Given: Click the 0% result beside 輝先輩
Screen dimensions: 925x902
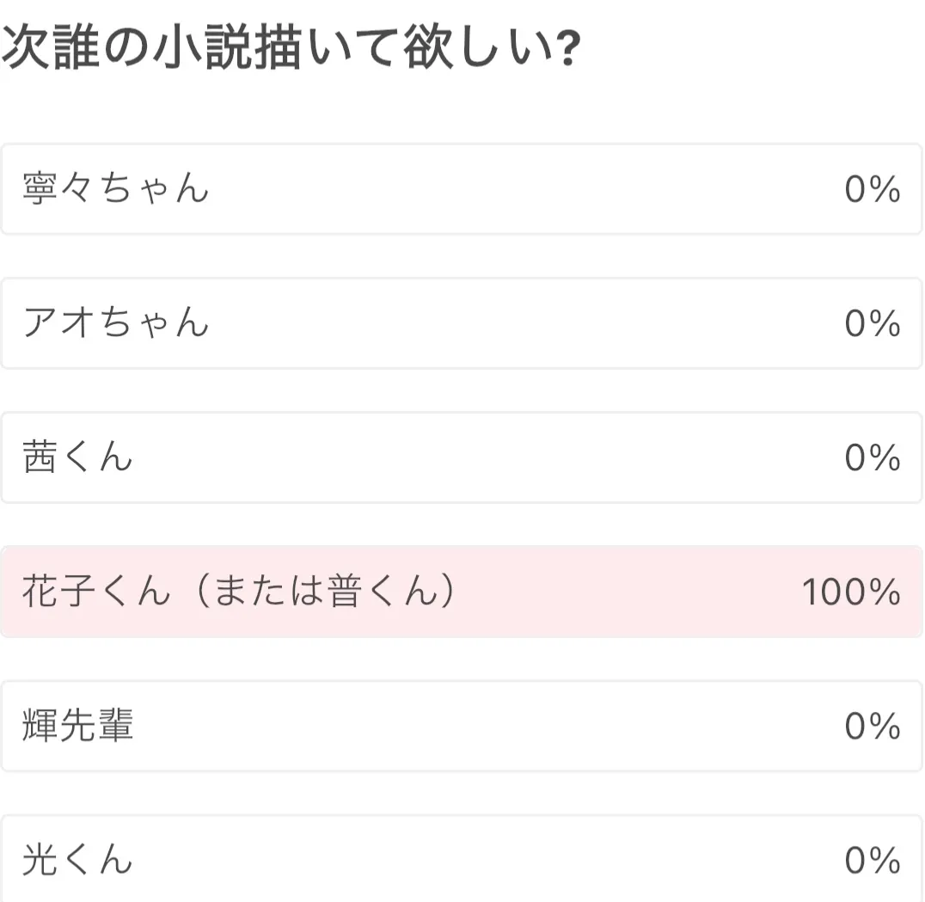Looking at the screenshot, I should pos(873,727).
